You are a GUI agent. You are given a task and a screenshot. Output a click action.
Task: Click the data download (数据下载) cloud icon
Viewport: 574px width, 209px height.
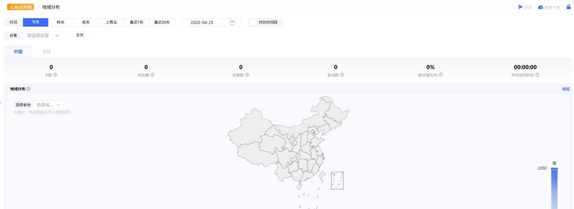pos(541,7)
